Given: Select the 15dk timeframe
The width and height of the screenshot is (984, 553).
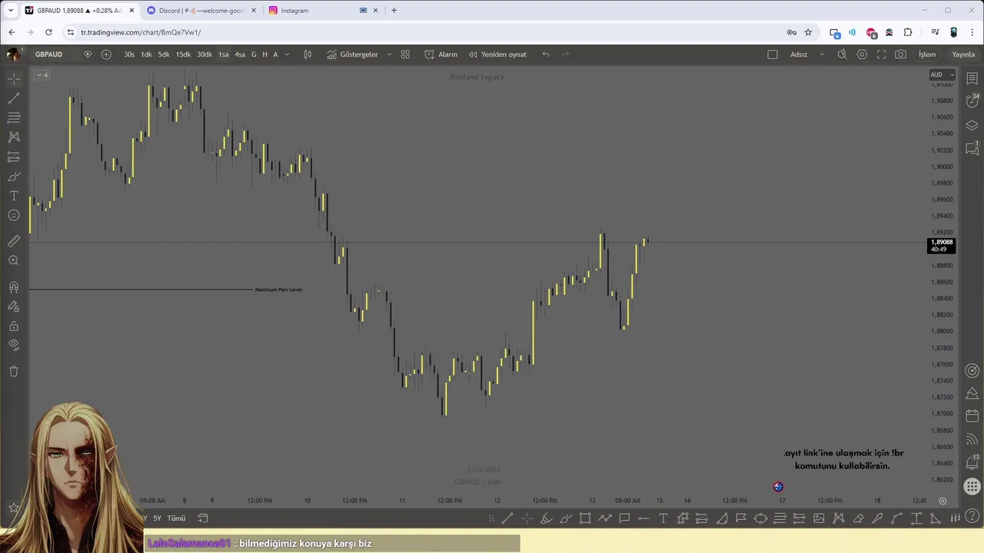Looking at the screenshot, I should click(183, 55).
